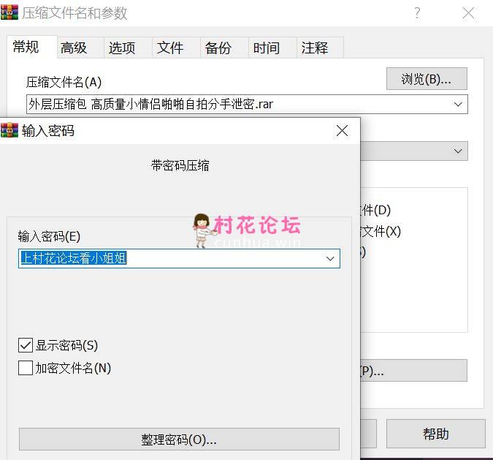
Task: Switch to the 高级 tab
Action: point(74,48)
